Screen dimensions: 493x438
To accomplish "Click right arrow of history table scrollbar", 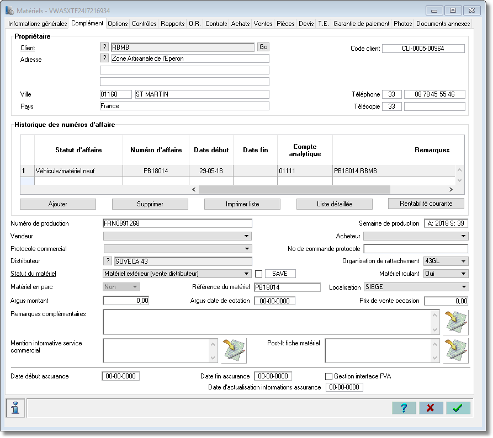I will pyautogui.click(x=451, y=189).
